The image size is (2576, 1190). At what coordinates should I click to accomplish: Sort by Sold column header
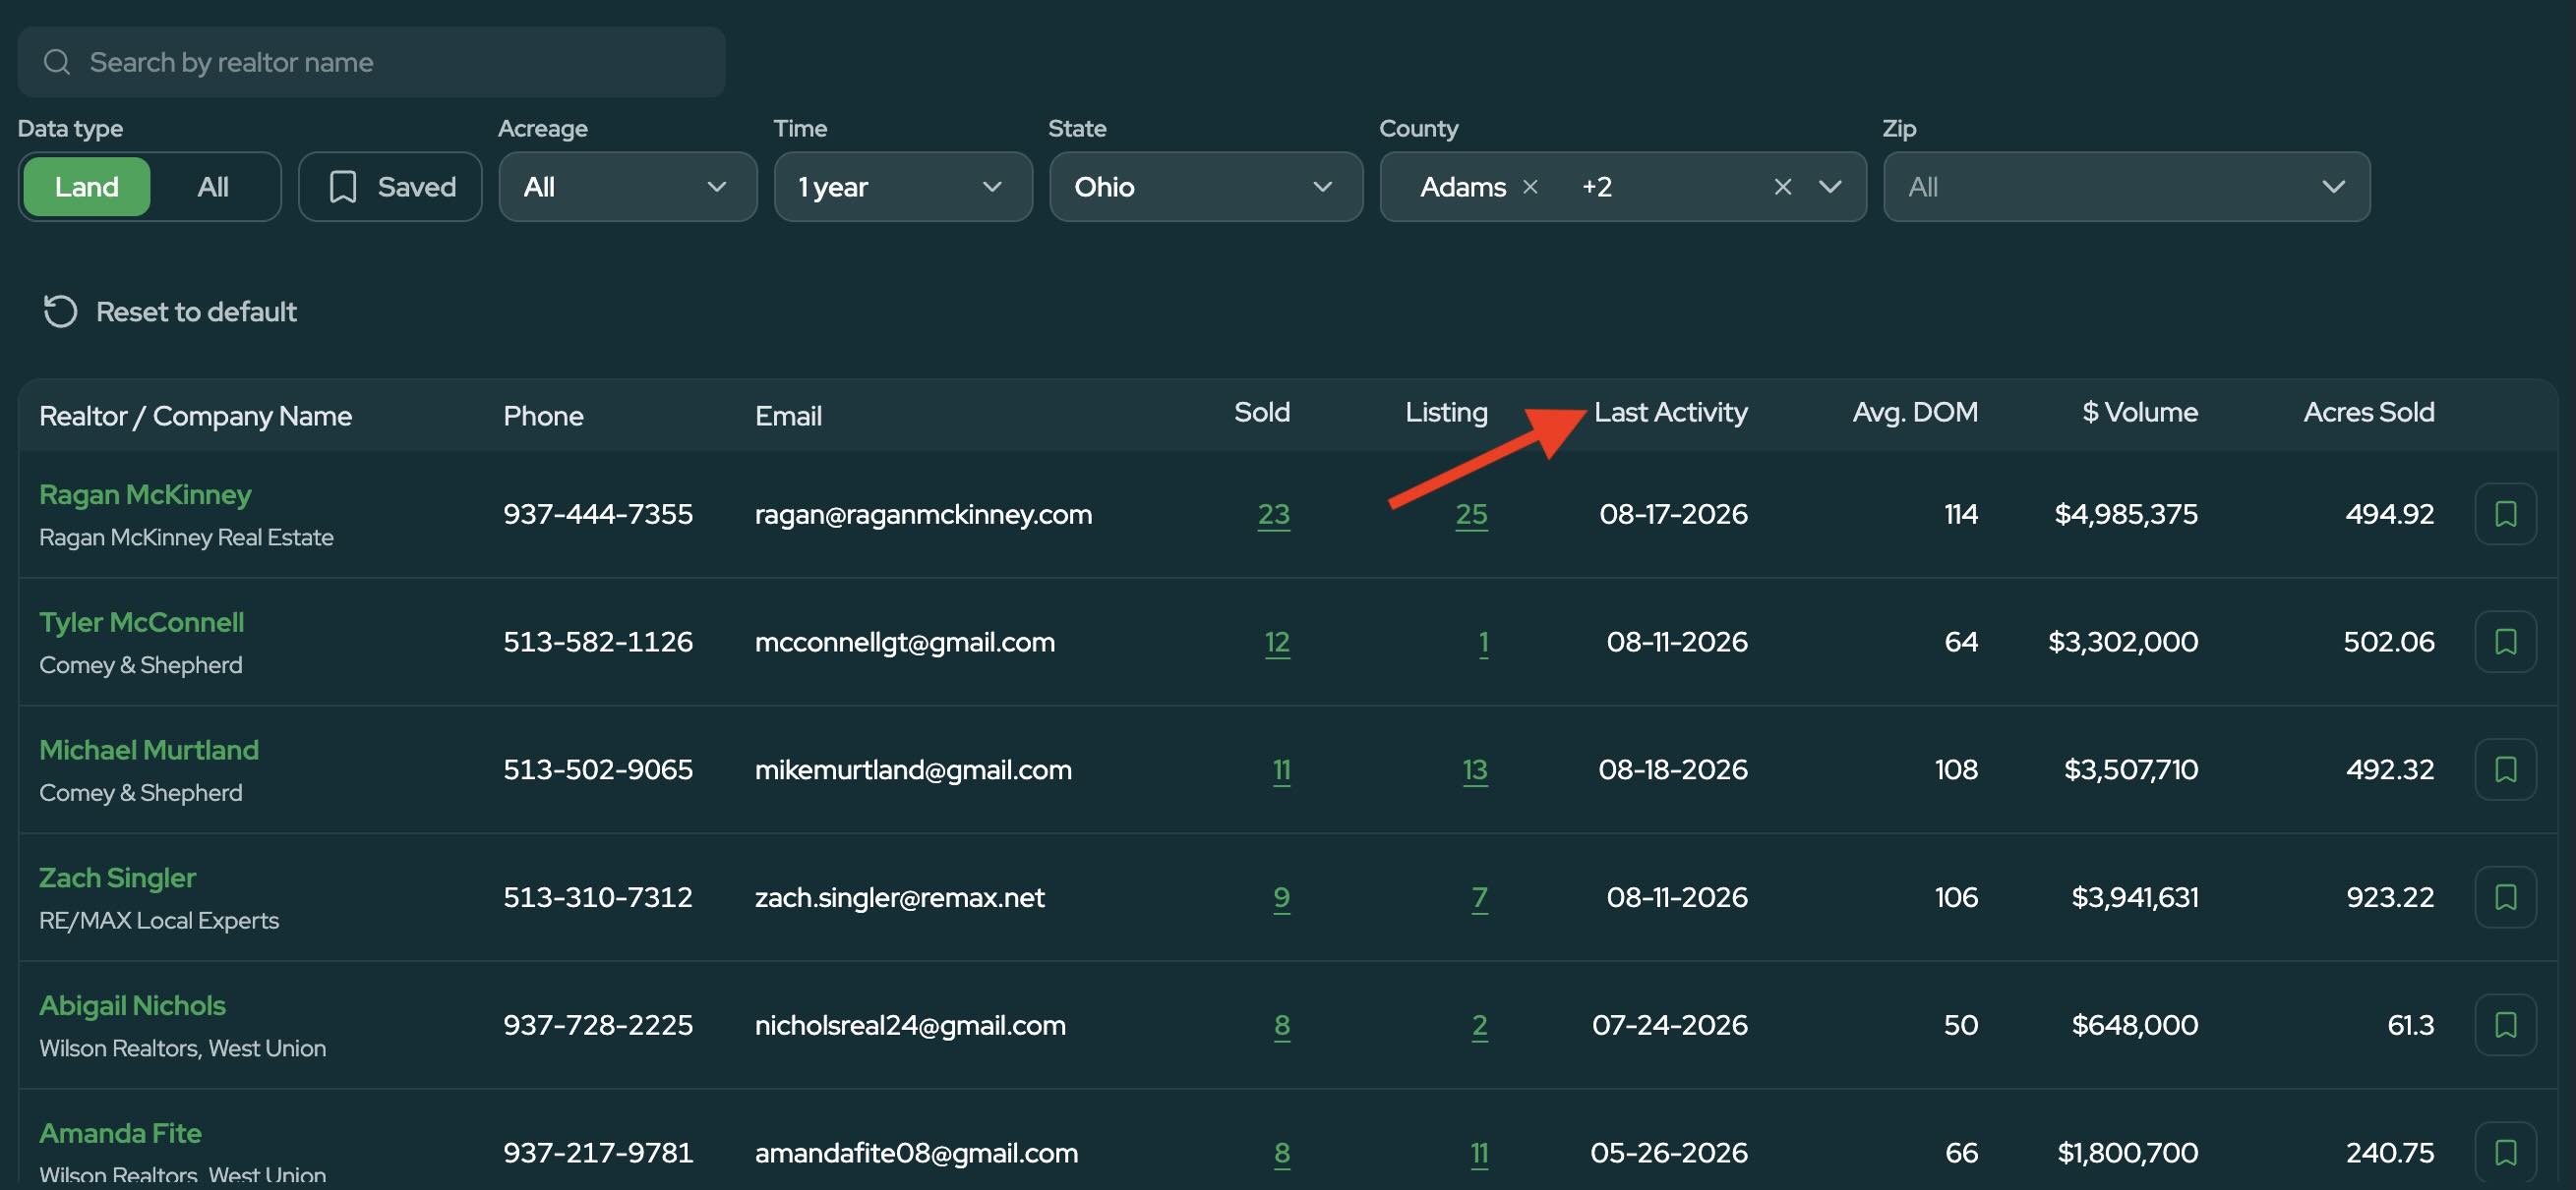[1262, 413]
